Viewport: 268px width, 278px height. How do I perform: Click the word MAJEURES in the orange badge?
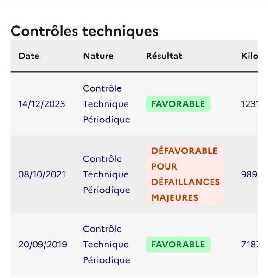[175, 198]
